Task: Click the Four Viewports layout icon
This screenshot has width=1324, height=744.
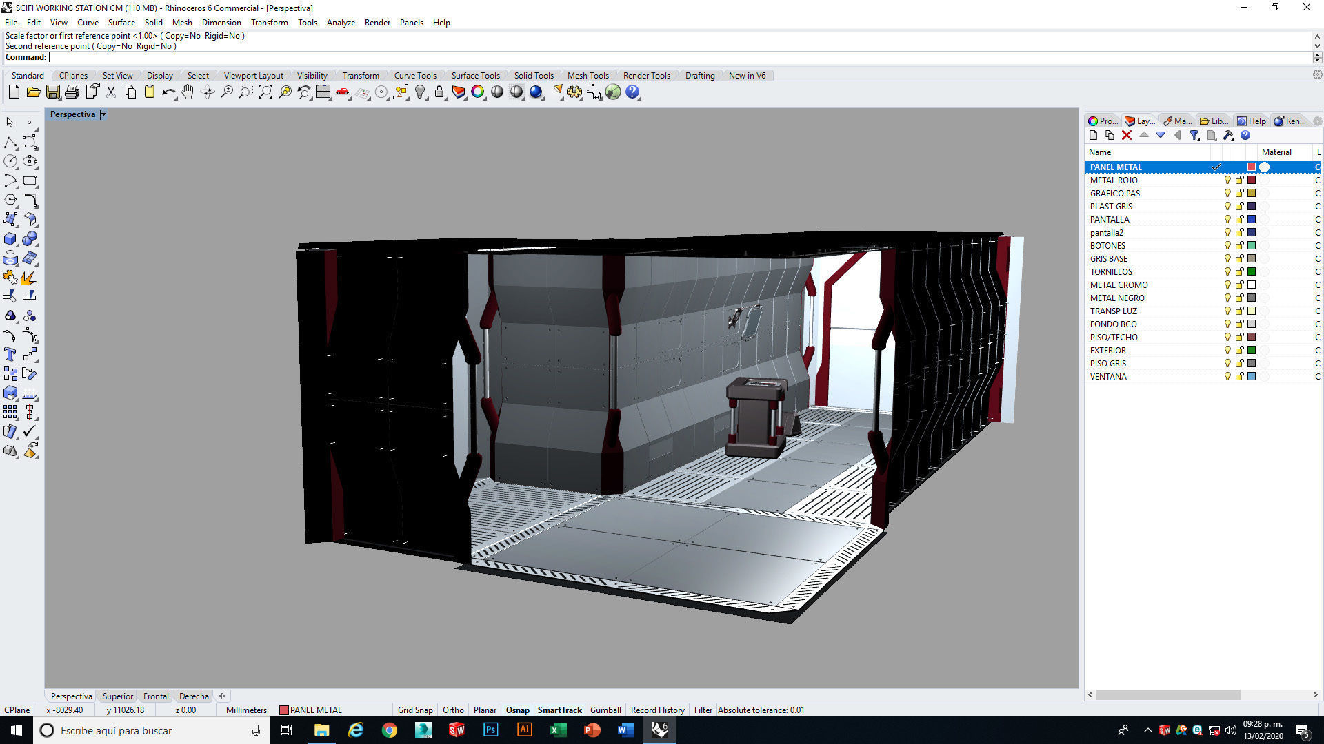Action: click(x=323, y=92)
